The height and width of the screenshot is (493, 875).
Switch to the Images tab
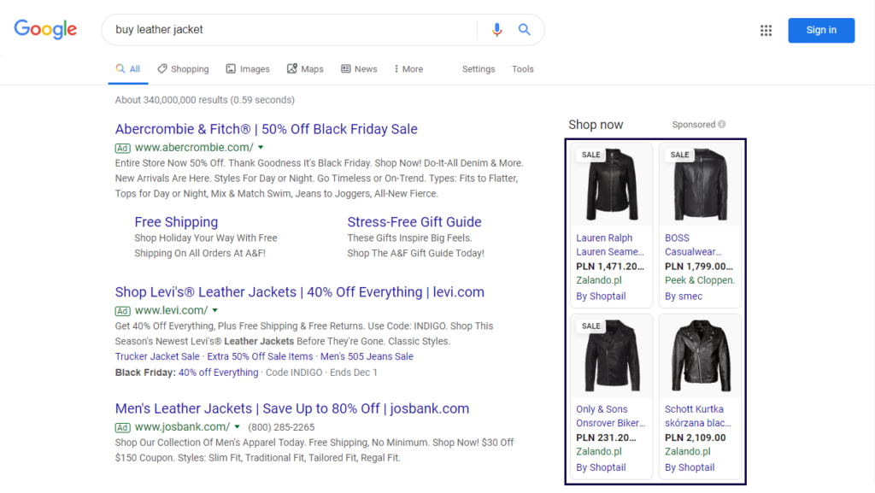pos(247,69)
